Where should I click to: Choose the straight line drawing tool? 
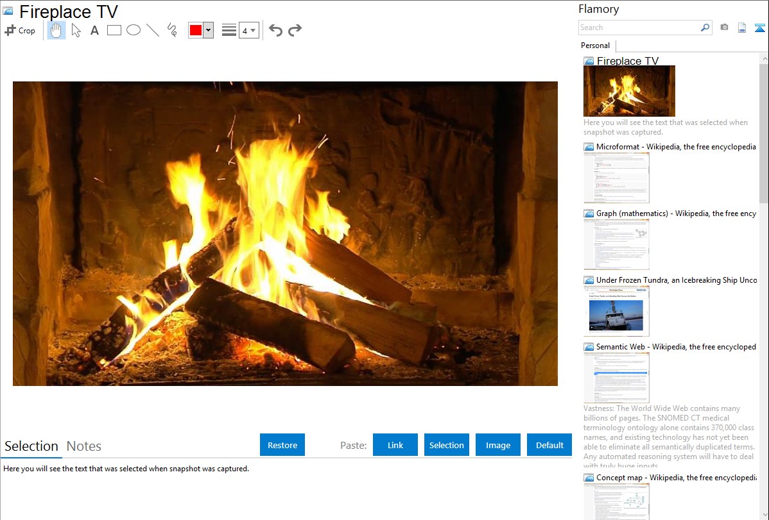point(153,30)
